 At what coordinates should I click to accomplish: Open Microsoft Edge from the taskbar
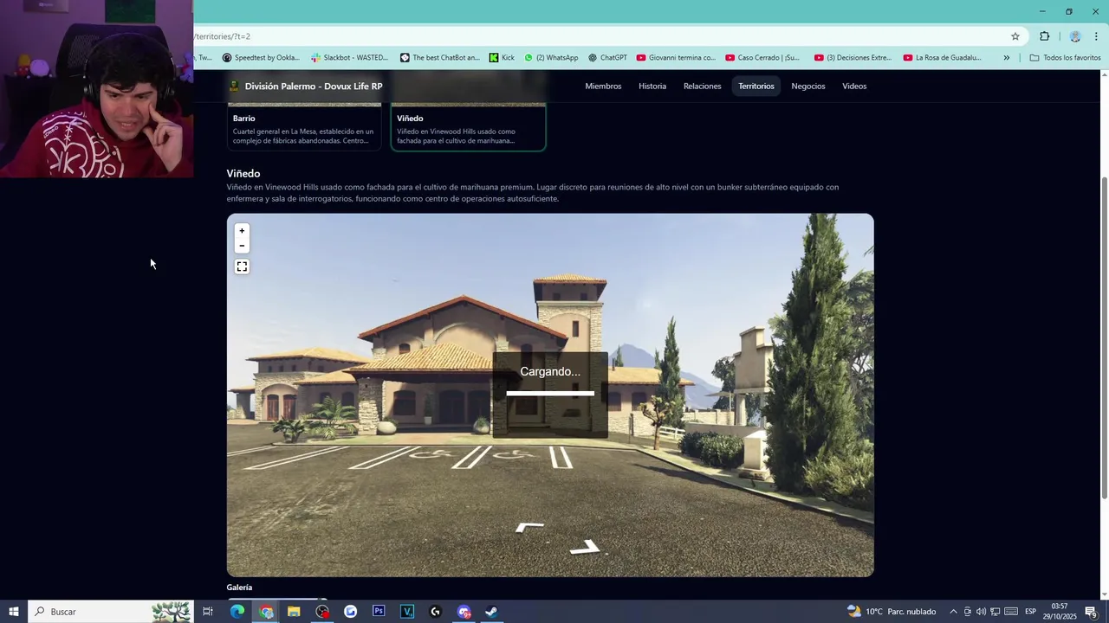(237, 612)
